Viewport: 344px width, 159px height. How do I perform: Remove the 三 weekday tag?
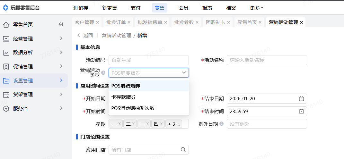click(x=147, y=124)
